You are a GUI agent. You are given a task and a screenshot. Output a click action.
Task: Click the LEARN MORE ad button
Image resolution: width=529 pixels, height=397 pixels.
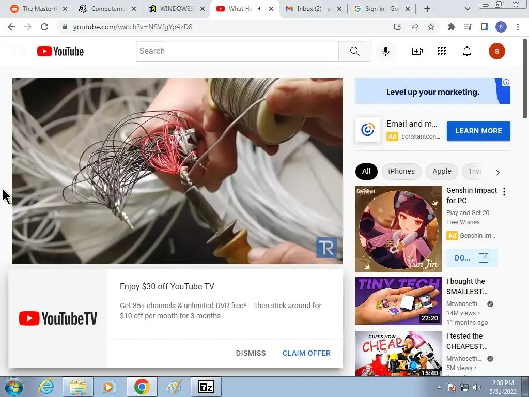(x=478, y=131)
